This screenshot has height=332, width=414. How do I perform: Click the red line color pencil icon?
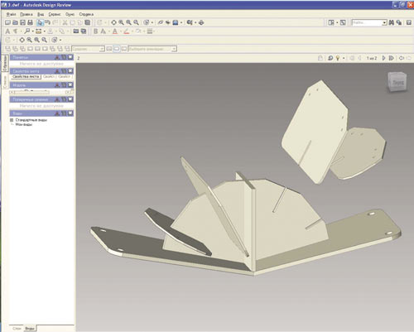tap(126, 31)
